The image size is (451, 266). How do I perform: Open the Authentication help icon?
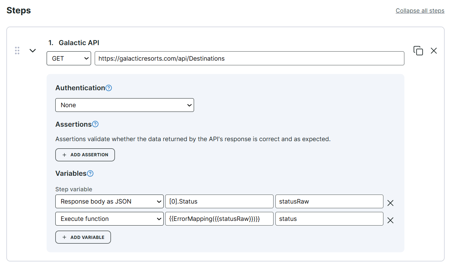point(109,88)
